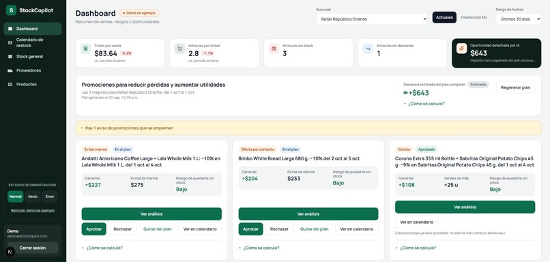
Task: Click Ver análisis for Andatti Coffee promo
Action: click(151, 214)
